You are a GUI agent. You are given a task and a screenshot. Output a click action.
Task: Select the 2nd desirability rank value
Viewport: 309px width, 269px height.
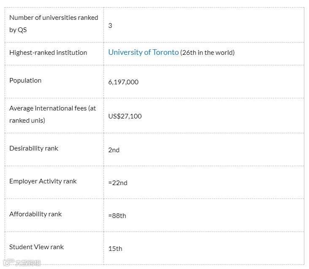pos(114,150)
